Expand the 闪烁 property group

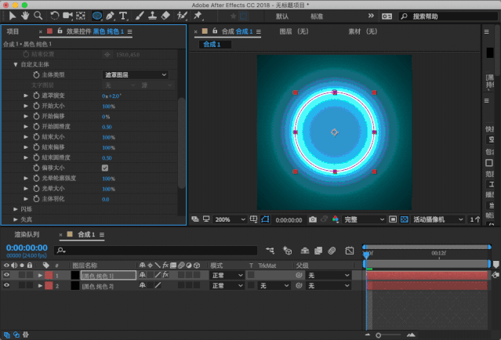(16, 209)
